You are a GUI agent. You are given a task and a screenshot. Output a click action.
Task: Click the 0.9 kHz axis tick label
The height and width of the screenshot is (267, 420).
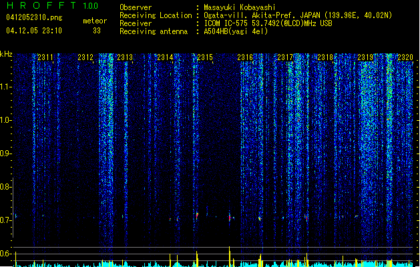point(6,154)
